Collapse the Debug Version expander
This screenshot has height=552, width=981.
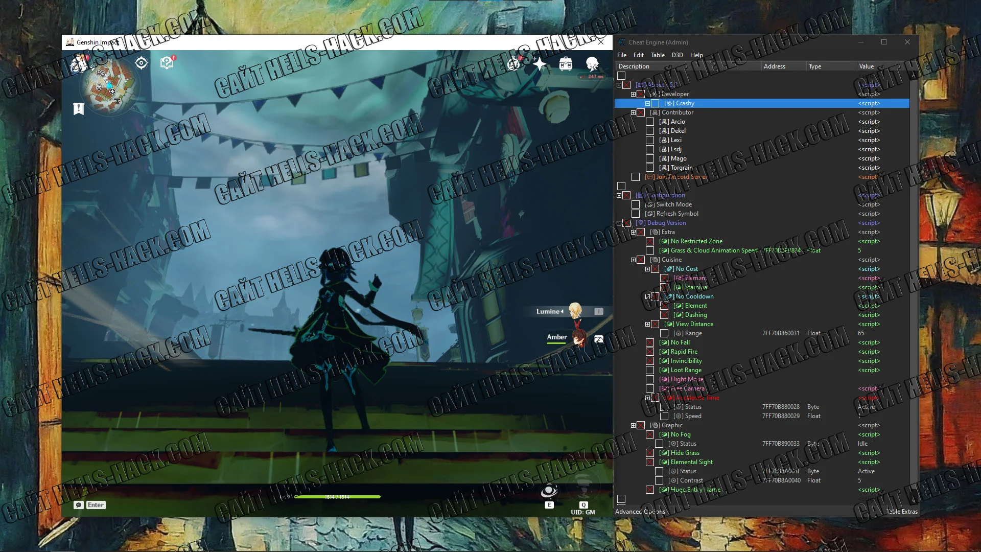(619, 223)
